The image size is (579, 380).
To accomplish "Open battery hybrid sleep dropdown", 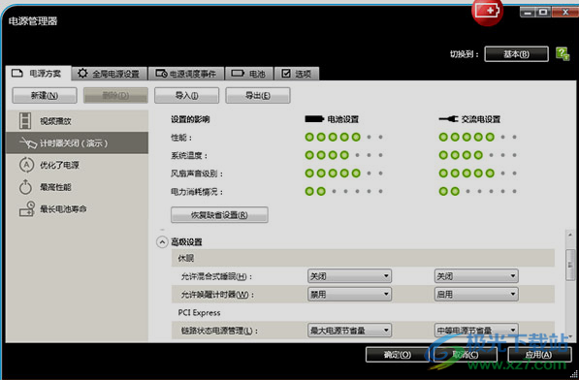I will [349, 276].
